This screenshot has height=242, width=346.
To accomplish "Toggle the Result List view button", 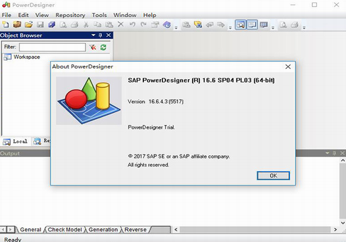I will pos(264,25).
